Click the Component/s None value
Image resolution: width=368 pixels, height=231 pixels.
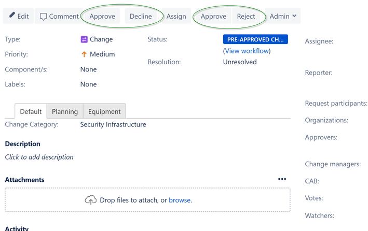(88, 69)
